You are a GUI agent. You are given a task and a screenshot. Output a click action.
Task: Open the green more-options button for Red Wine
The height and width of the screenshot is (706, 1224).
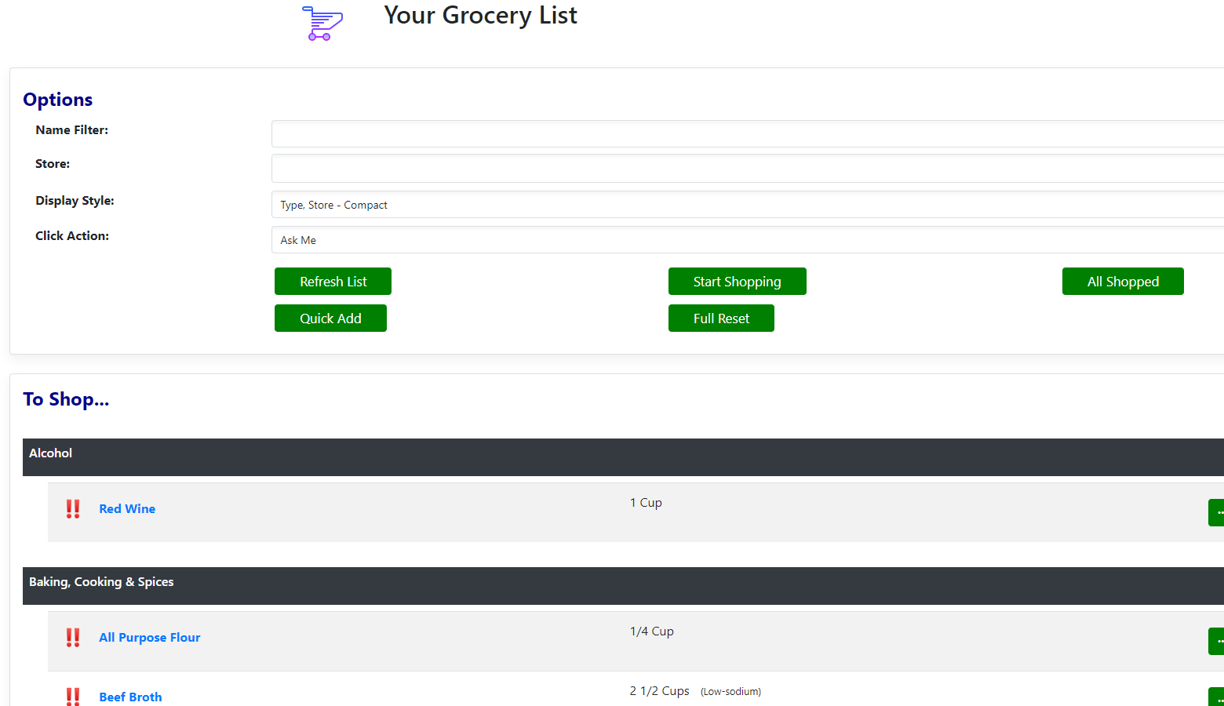click(1216, 512)
